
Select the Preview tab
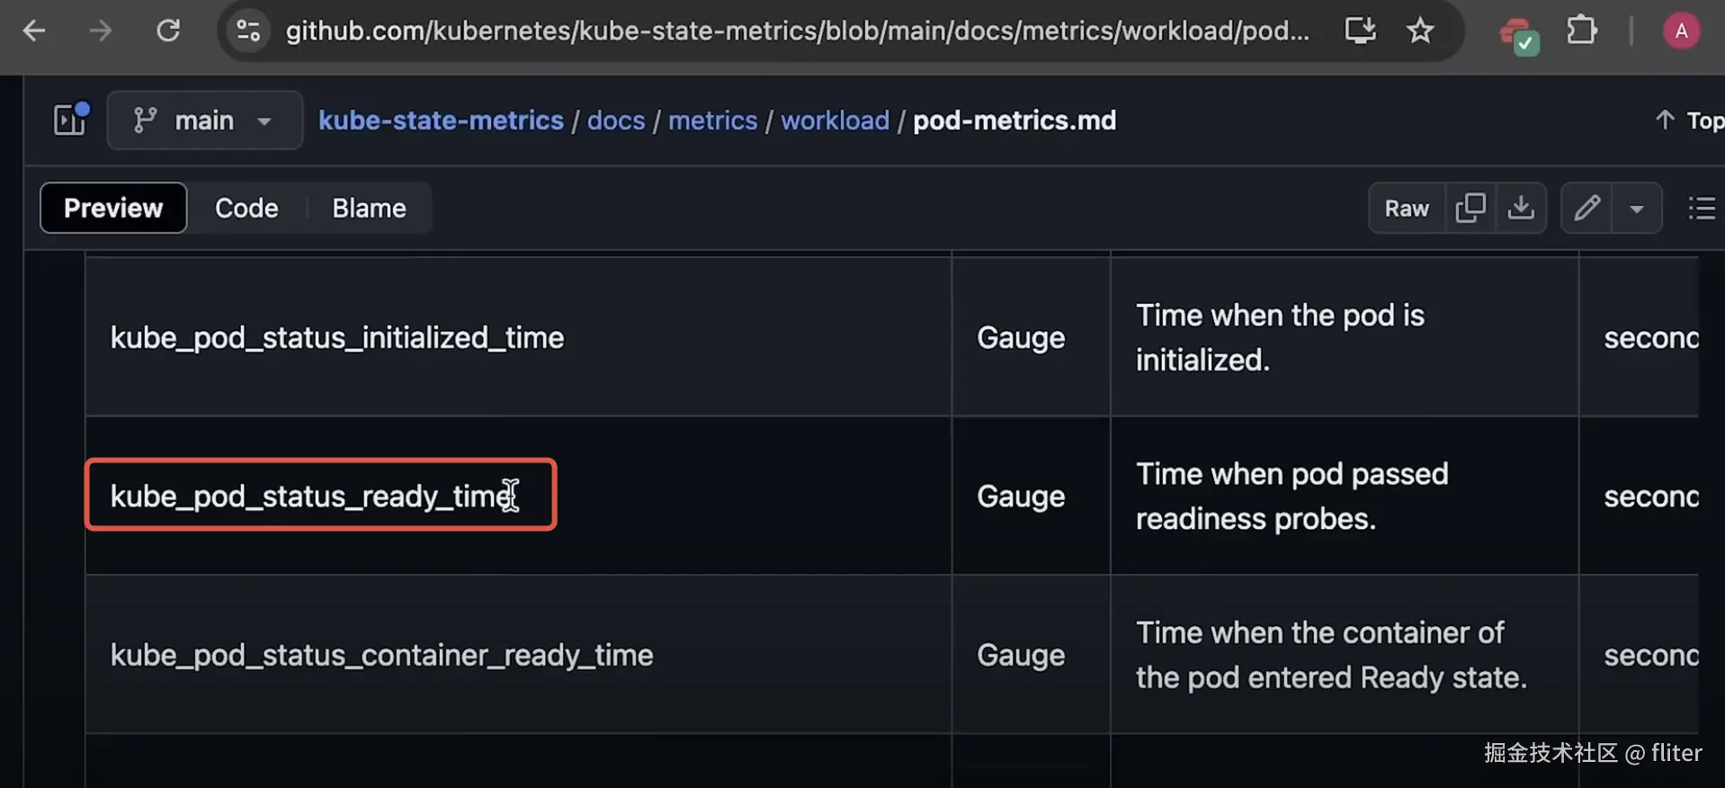113,208
